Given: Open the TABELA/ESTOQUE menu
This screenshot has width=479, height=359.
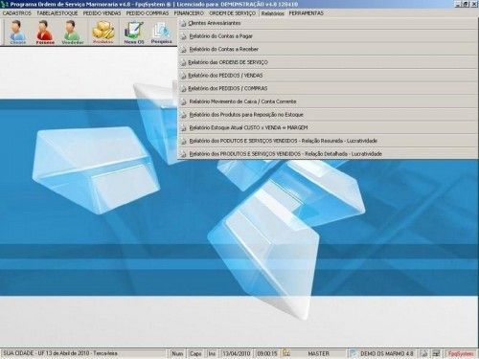Looking at the screenshot, I should pyautogui.click(x=57, y=13).
